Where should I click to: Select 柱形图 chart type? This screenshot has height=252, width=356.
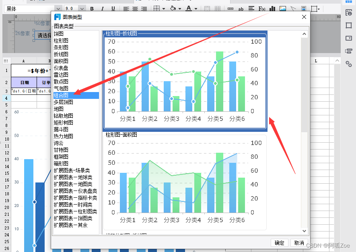(x=76, y=41)
